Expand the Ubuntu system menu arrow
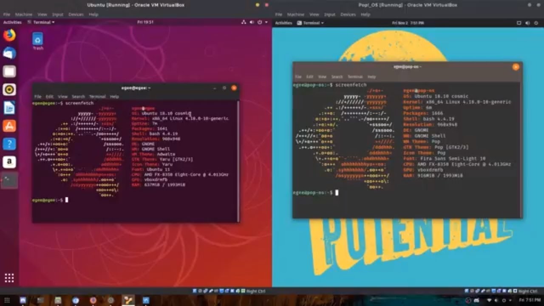This screenshot has height=306, width=544. point(266,22)
